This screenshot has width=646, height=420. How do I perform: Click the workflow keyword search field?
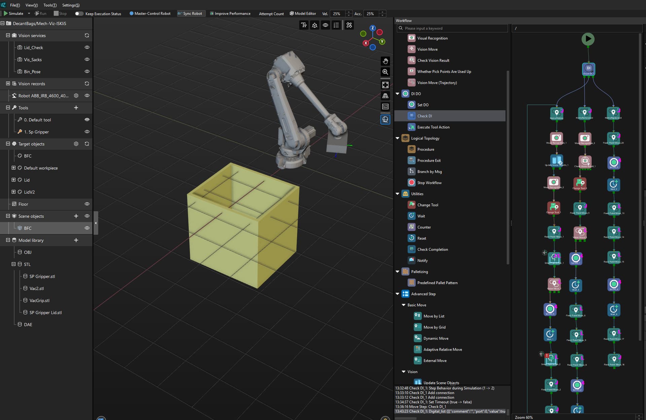452,28
